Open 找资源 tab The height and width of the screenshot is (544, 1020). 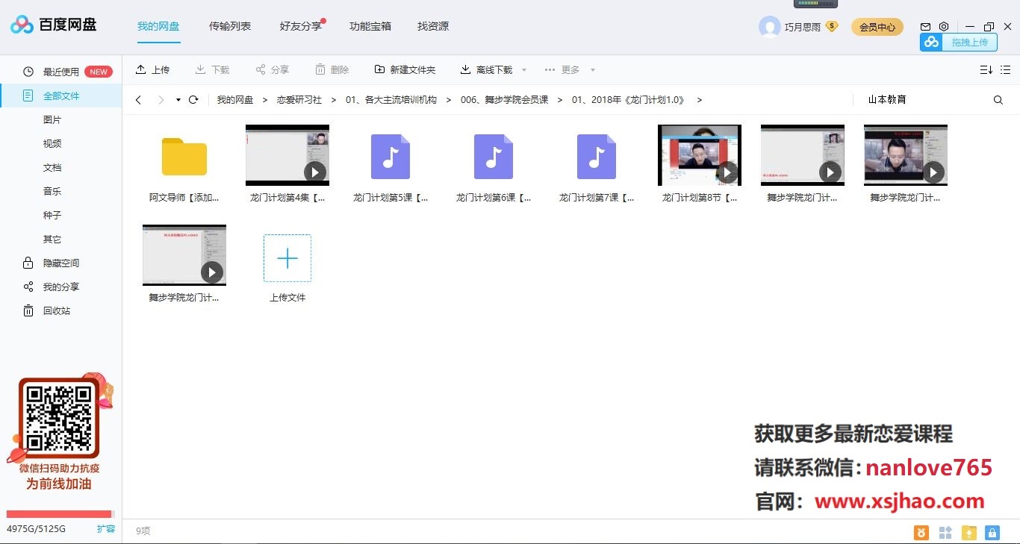click(433, 26)
